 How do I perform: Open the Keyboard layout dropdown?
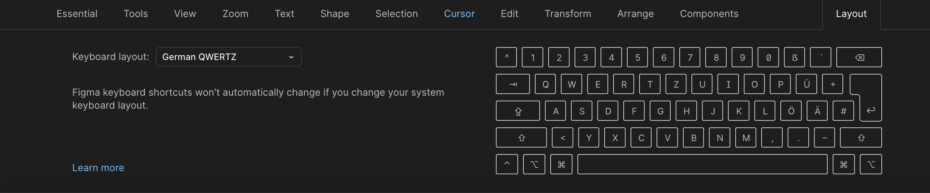point(229,57)
